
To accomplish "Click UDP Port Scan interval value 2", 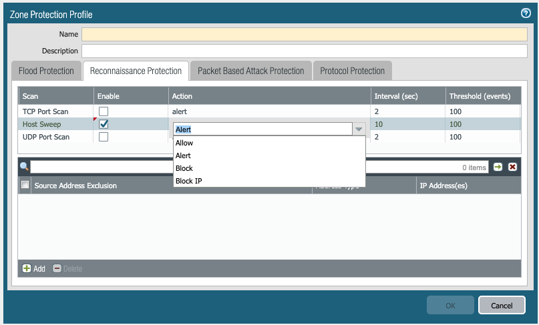I will point(377,137).
